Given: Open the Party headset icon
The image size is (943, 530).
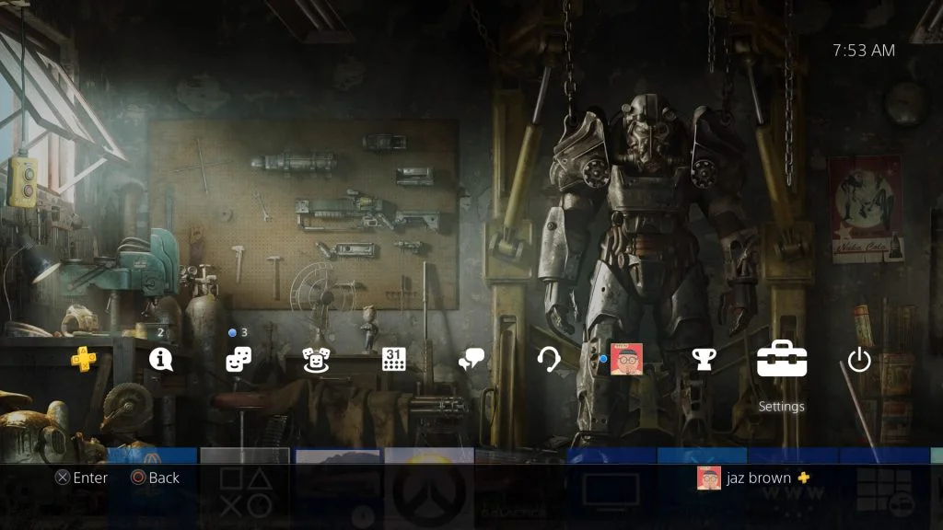Looking at the screenshot, I should [x=549, y=360].
